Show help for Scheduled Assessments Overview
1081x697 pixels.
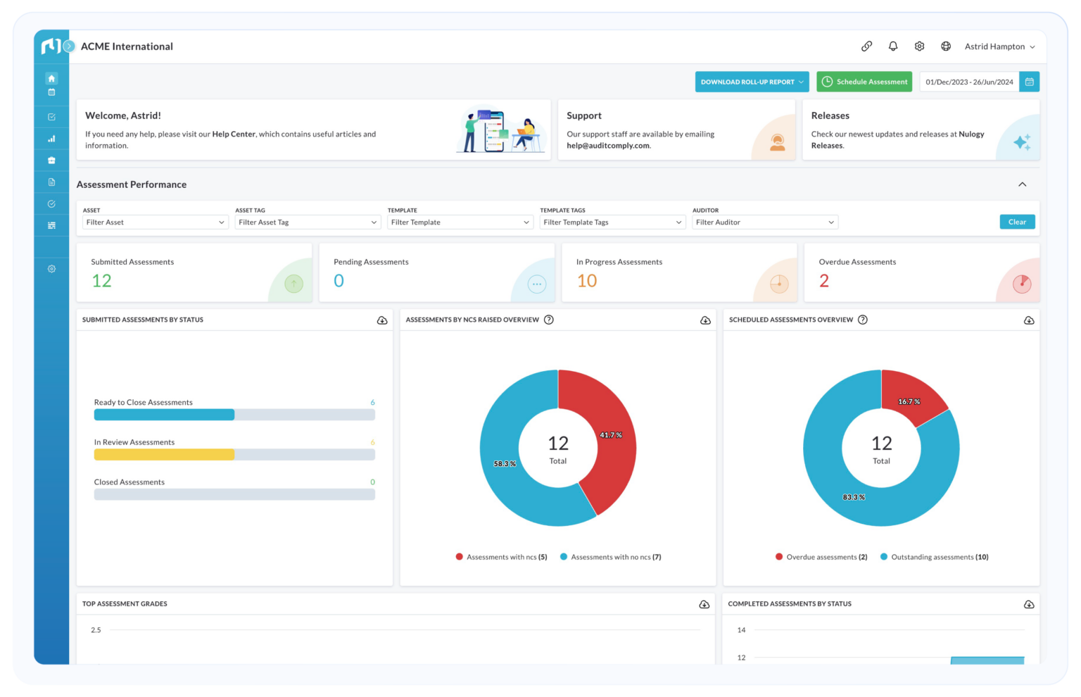863,320
